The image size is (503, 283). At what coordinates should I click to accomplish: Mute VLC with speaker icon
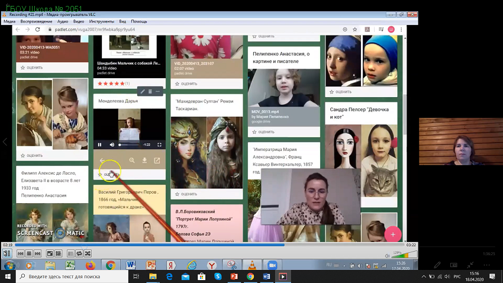[x=387, y=256]
